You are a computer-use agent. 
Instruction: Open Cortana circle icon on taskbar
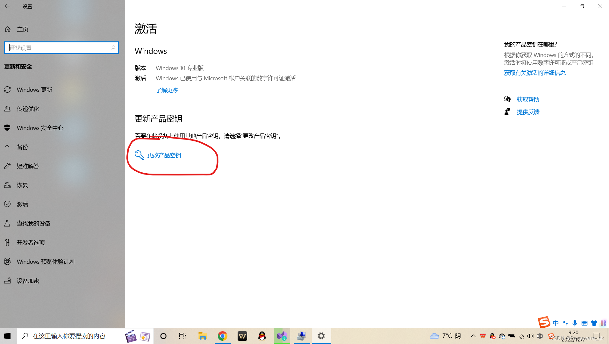point(163,336)
